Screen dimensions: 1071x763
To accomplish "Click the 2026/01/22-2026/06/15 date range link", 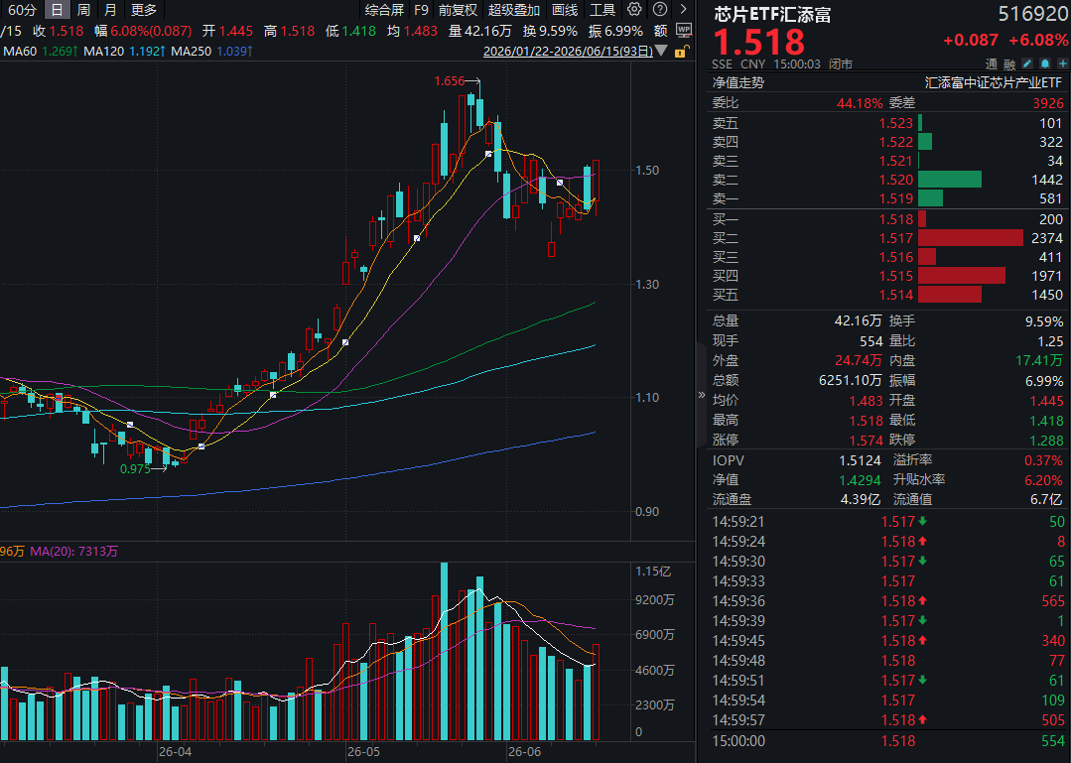I will pos(568,52).
